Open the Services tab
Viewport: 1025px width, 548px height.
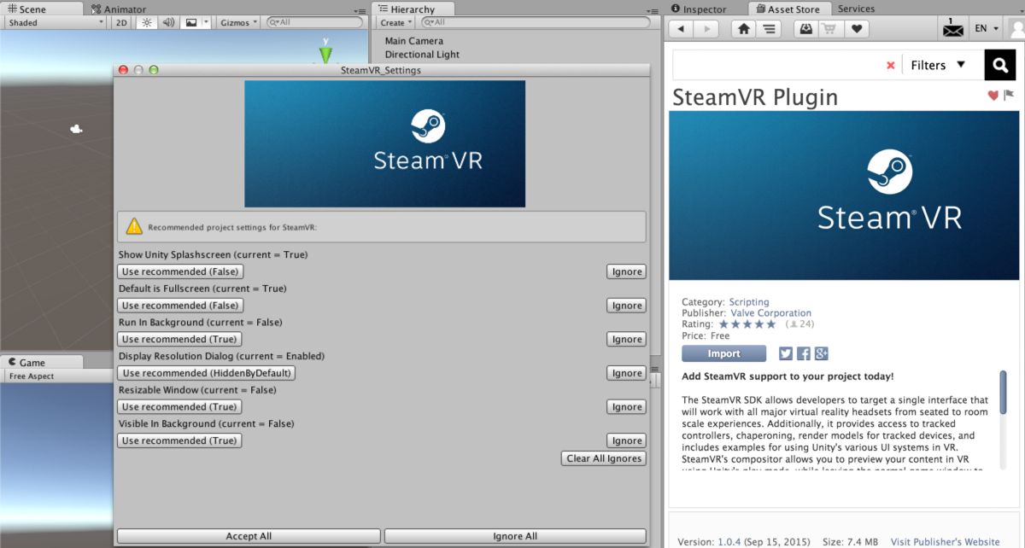coord(856,9)
